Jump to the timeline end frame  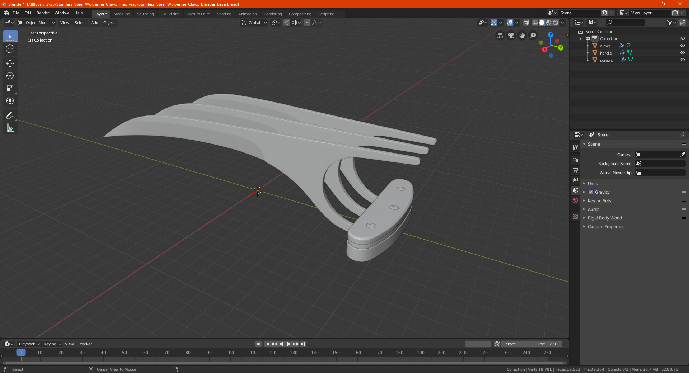303,344
